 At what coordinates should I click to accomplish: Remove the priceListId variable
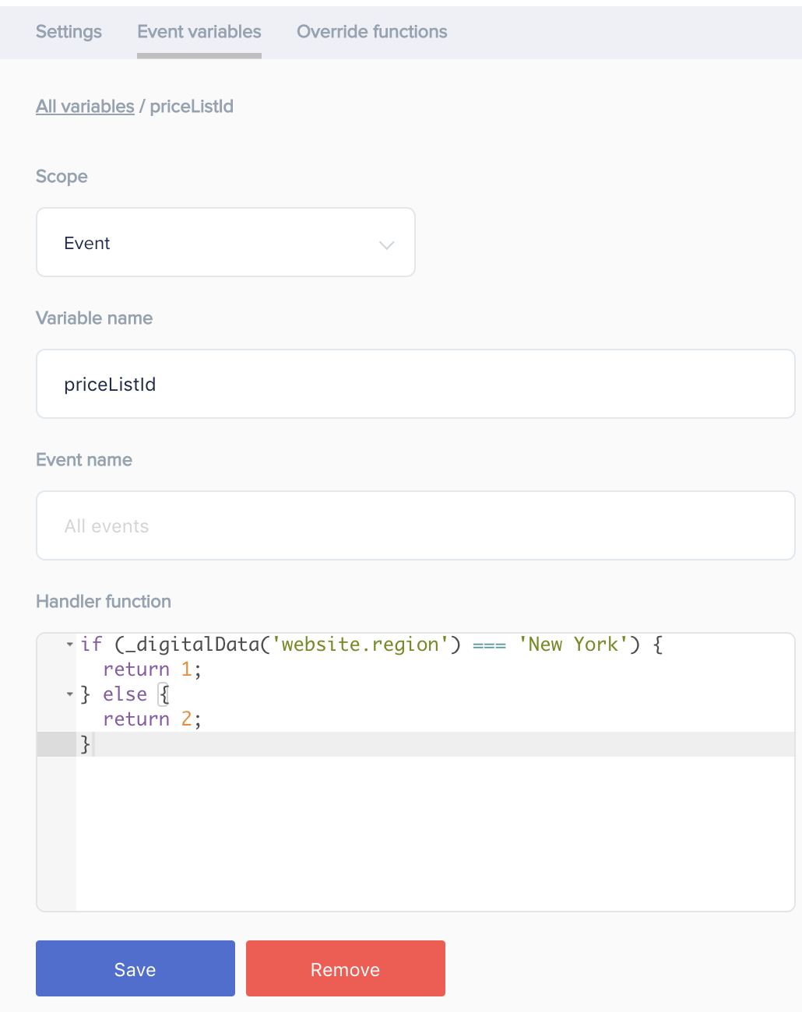tap(346, 968)
